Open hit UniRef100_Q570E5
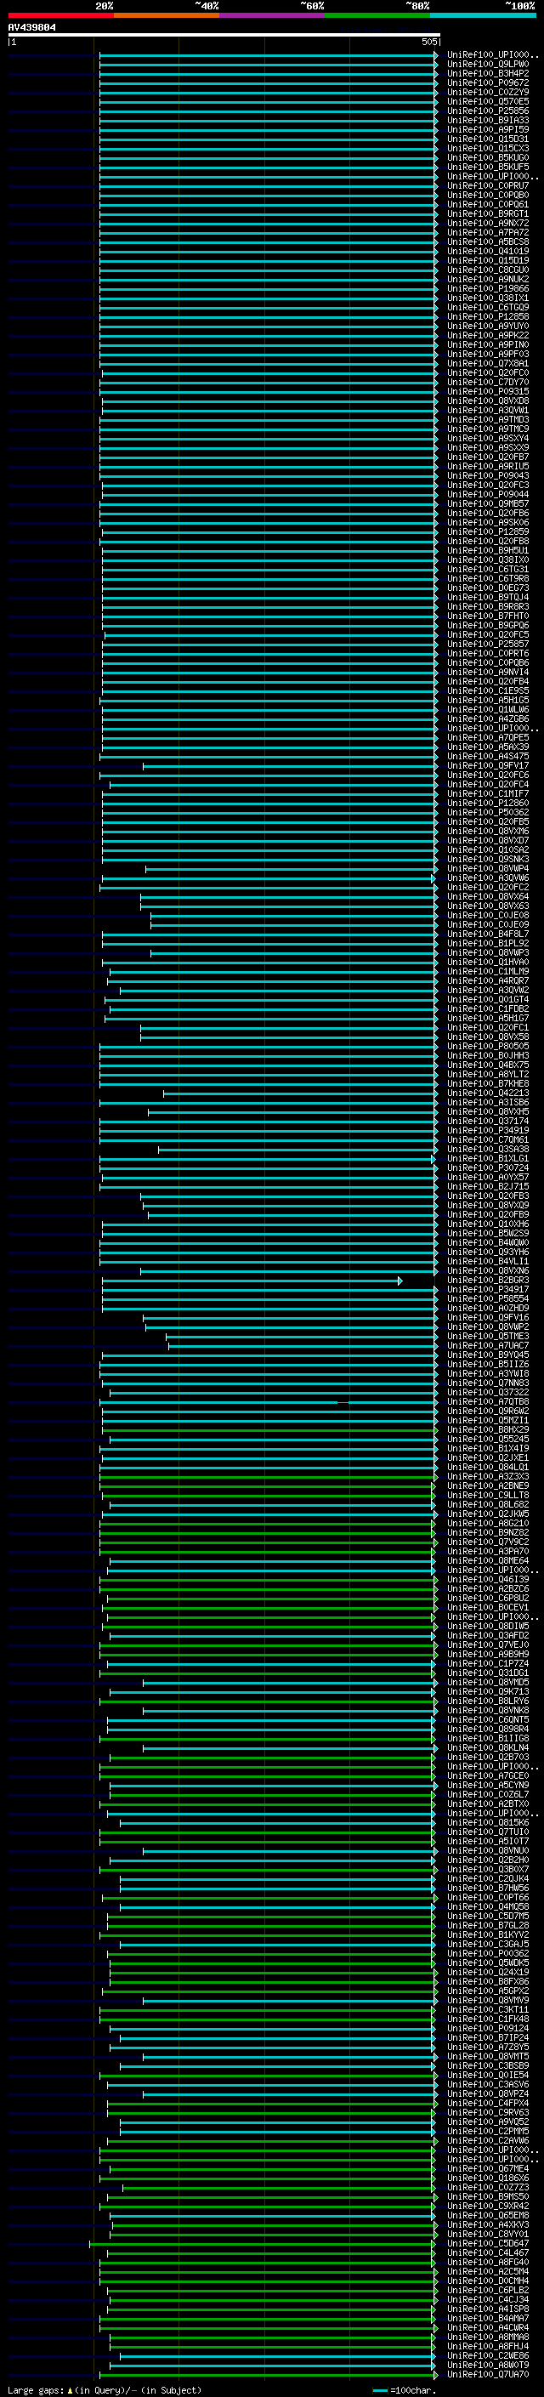This screenshot has height=2397, width=544. (x=488, y=101)
